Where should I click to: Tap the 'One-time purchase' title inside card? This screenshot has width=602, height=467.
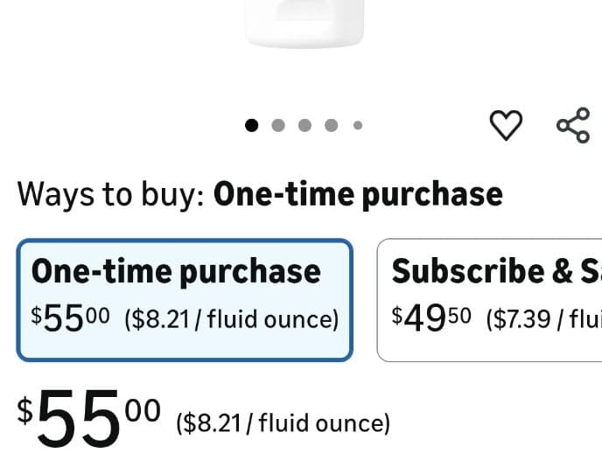pos(176,271)
